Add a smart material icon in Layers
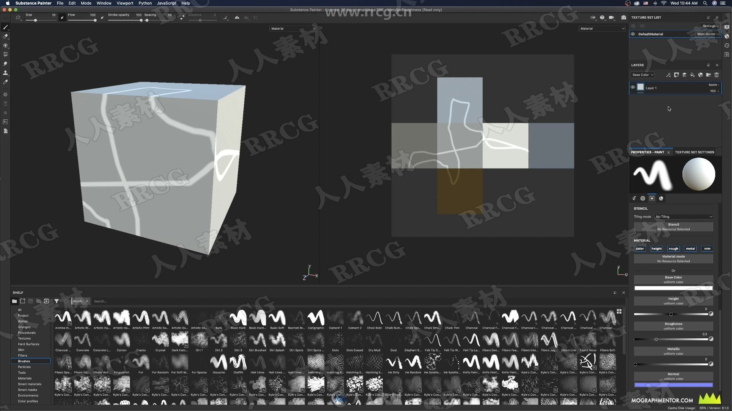This screenshot has height=411, width=732. point(700,75)
